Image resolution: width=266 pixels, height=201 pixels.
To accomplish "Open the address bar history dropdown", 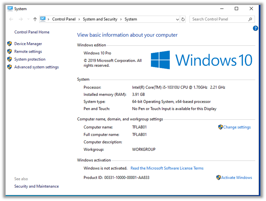I will pos(177,19).
